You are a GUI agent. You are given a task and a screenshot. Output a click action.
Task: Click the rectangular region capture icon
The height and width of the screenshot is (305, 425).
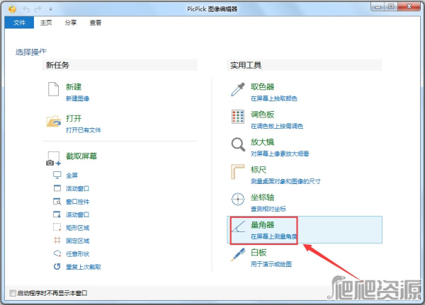click(x=57, y=227)
